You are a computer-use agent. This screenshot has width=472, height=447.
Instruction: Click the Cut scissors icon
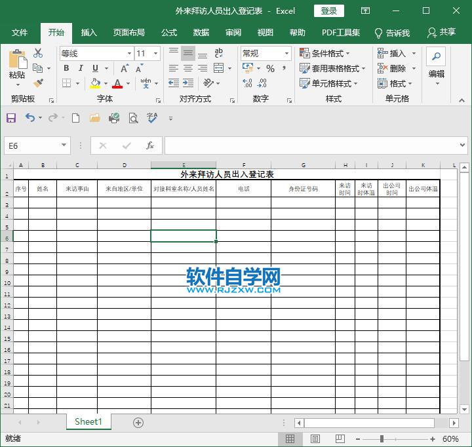[38, 53]
